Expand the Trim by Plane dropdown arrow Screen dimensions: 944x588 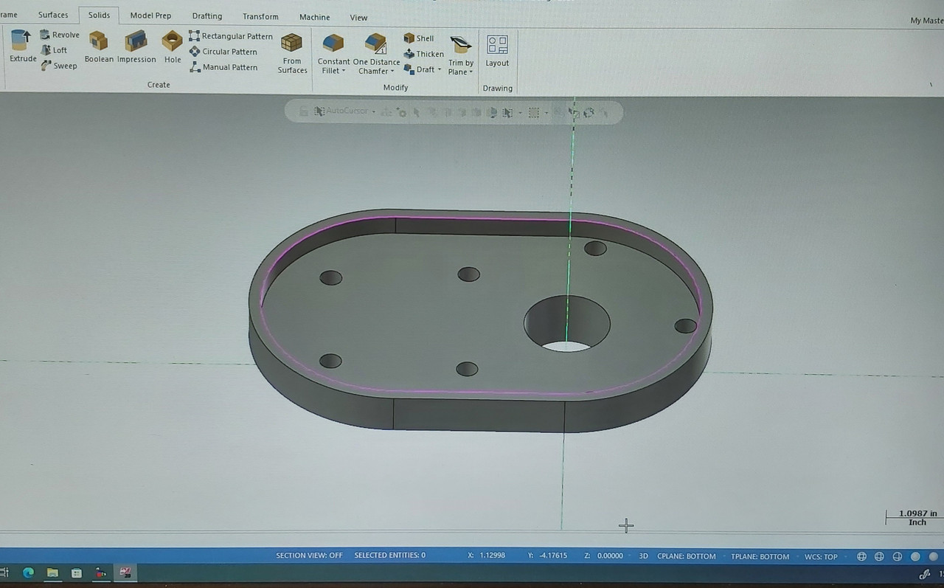[470, 72]
